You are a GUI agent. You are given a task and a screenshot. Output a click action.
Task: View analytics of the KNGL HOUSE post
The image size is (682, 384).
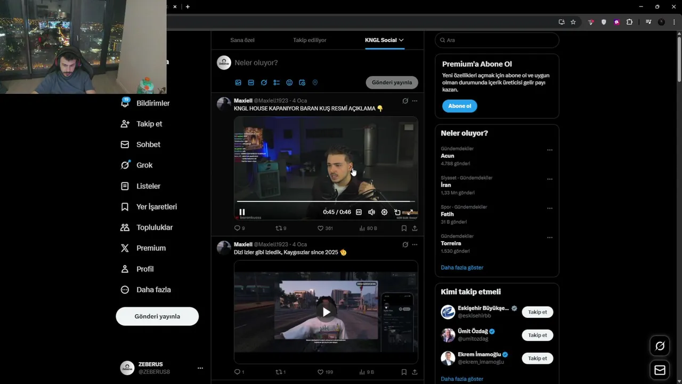pyautogui.click(x=368, y=228)
